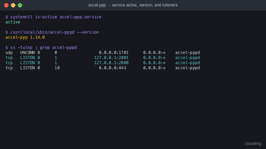This screenshot has height=149, width=266.
Task: Click 'LISTEN' in the 127.0.0.1:2001 row
Action: coord(28,58)
